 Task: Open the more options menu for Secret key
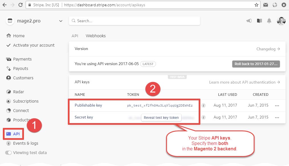point(277,118)
